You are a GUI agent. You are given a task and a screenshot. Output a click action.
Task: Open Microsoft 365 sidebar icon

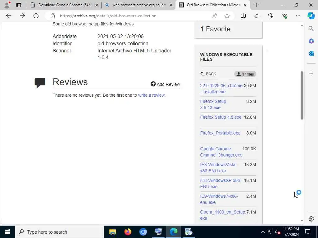coord(311,41)
